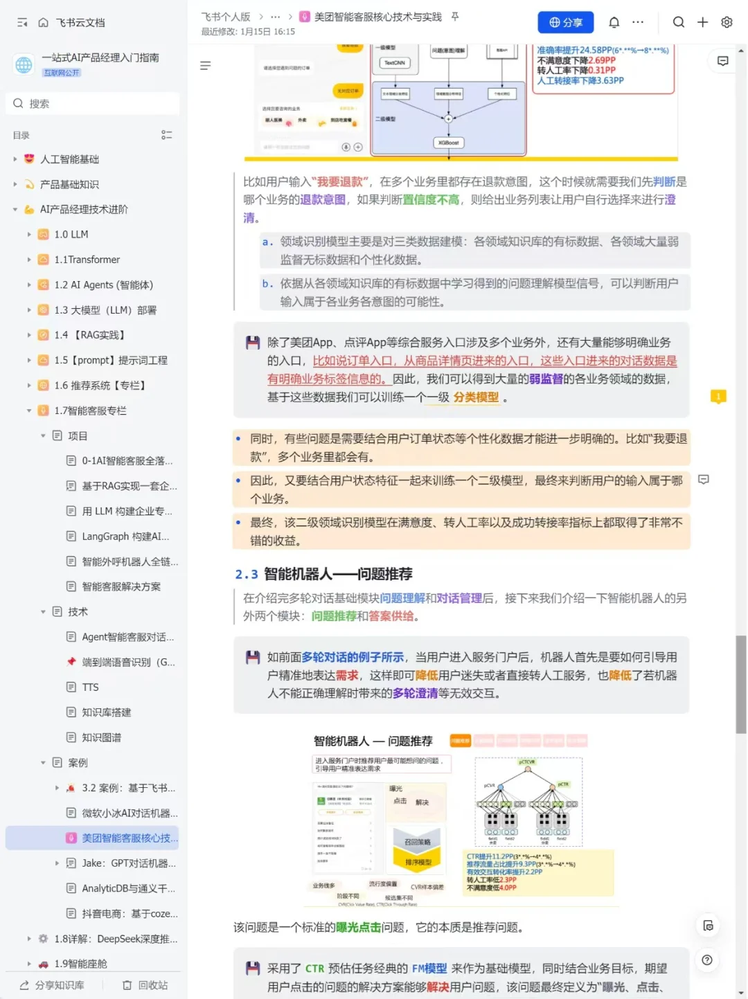The image size is (748, 999).
Task: Open the settings gear icon
Action: click(x=727, y=22)
